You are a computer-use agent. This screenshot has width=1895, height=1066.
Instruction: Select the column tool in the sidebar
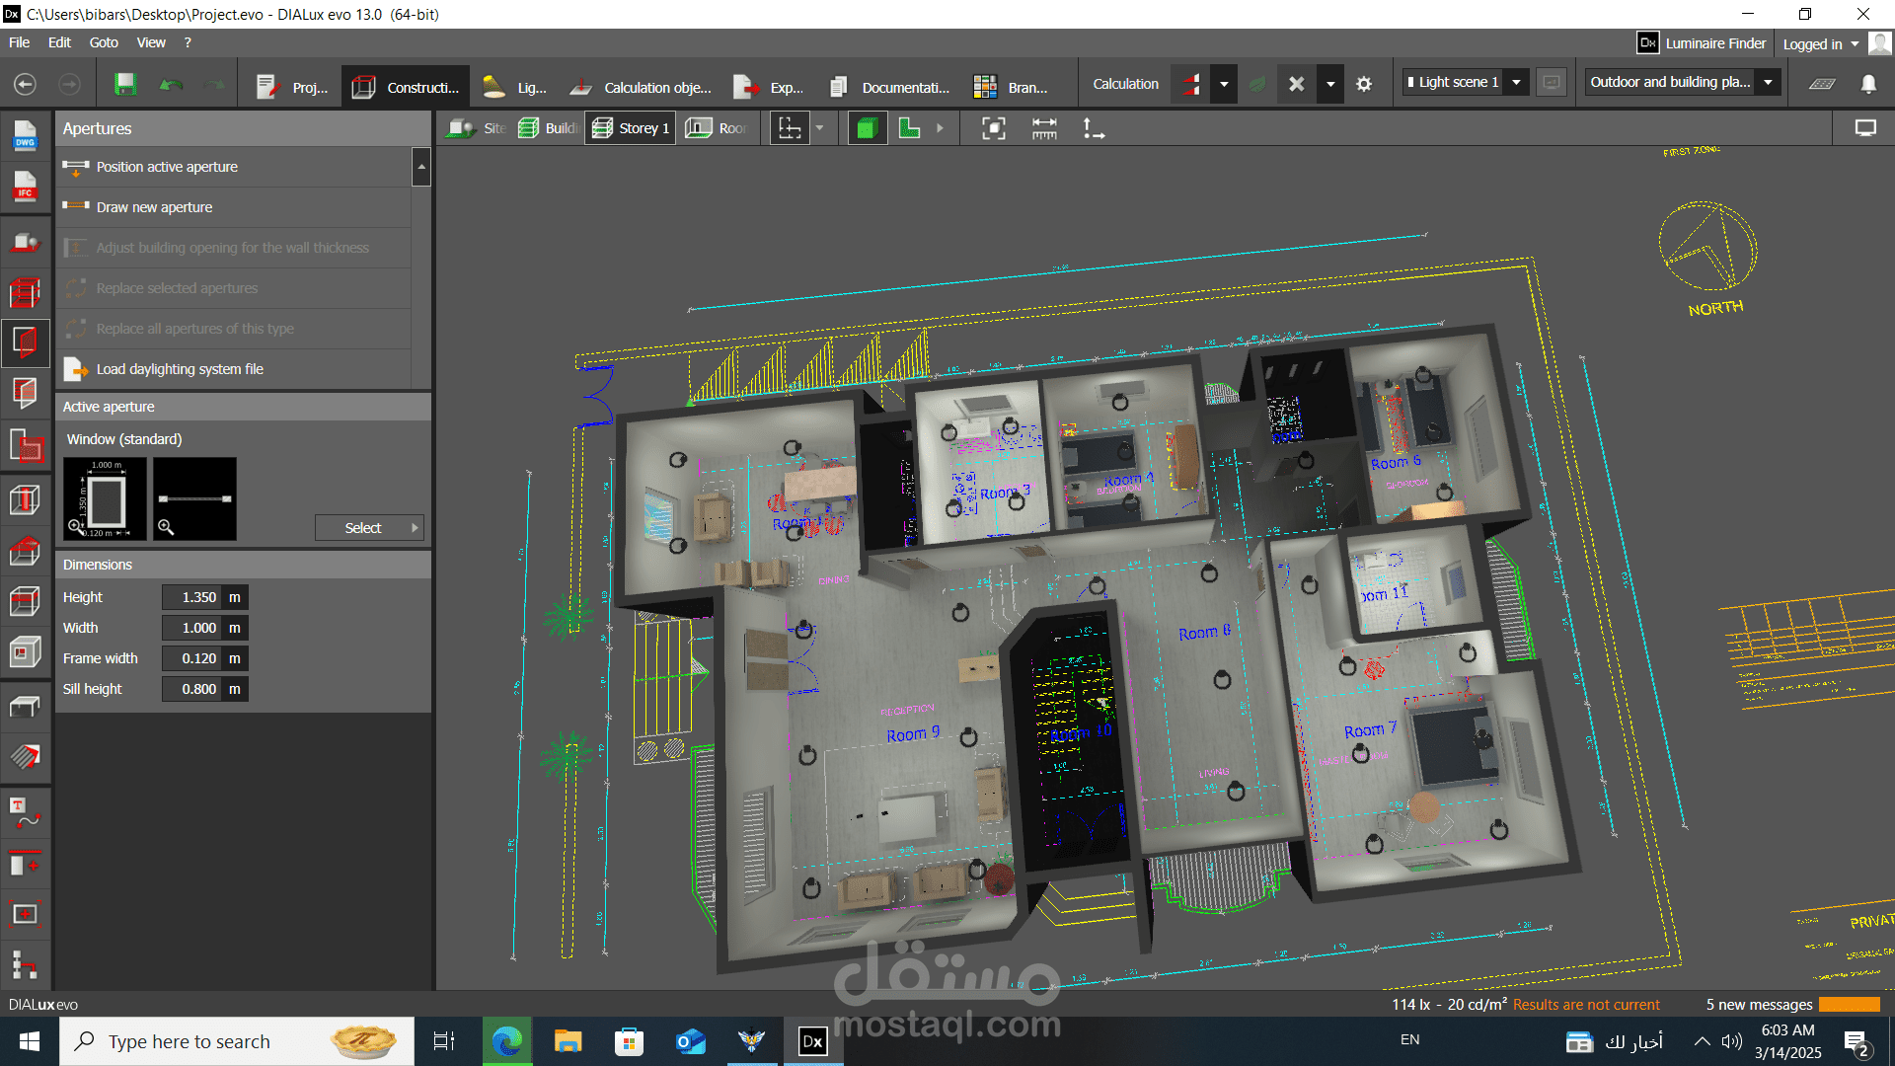[x=25, y=499]
